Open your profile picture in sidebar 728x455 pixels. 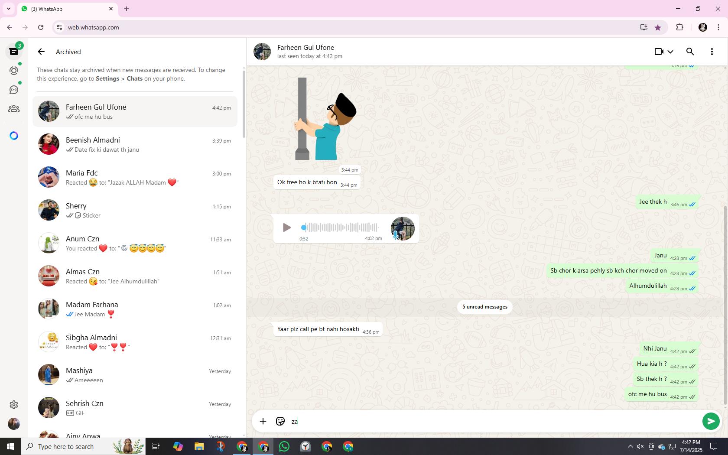coord(14,424)
